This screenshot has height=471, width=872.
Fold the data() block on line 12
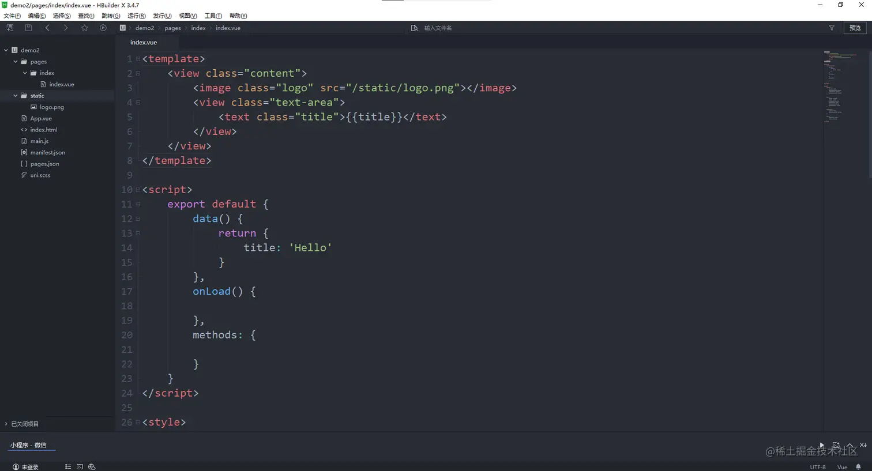pos(138,218)
